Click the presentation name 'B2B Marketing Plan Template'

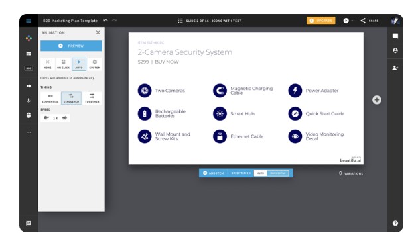click(x=70, y=21)
